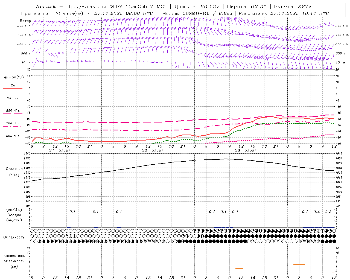
Task: Click the "(гПа)" unit under Давление
Action: (x=14, y=175)
